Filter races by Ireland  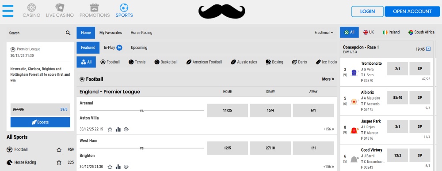[x=391, y=32]
